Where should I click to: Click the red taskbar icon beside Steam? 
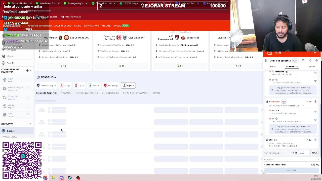click(x=78, y=178)
